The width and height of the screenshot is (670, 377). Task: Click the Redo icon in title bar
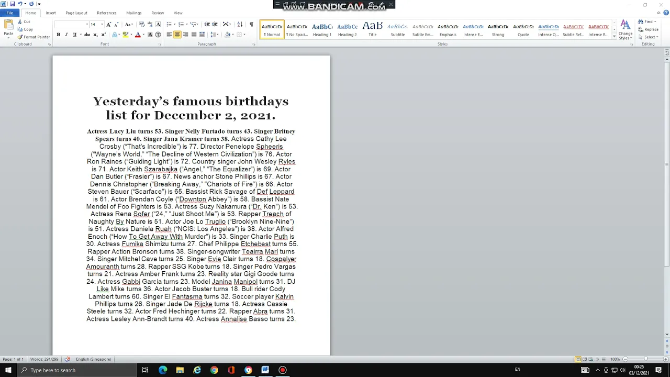[x=31, y=4]
